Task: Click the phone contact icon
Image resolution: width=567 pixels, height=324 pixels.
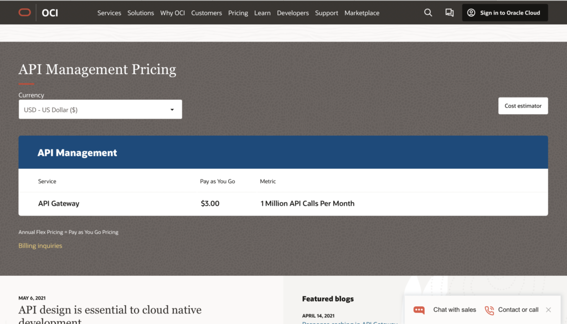Action: (x=489, y=310)
